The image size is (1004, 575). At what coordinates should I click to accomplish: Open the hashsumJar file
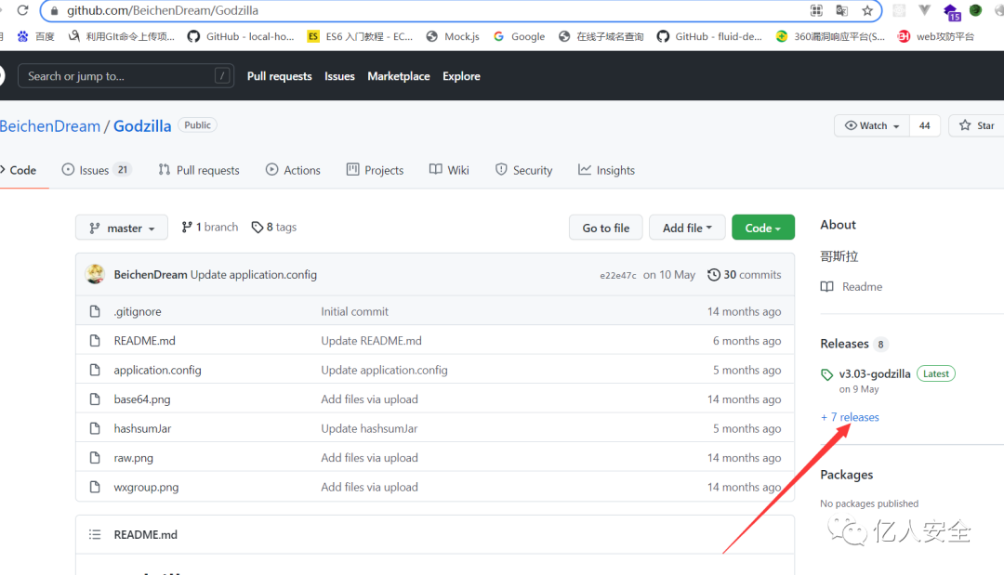click(x=143, y=428)
